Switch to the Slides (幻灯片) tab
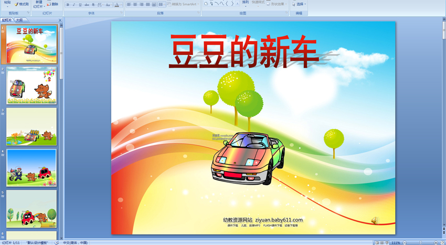The height and width of the screenshot is (245, 446). (7, 20)
